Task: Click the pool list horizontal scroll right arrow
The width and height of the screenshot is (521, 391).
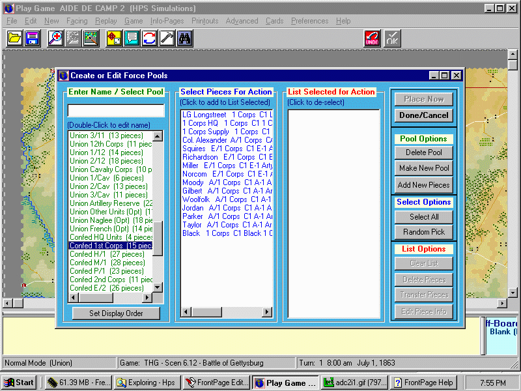Action: click(147, 298)
